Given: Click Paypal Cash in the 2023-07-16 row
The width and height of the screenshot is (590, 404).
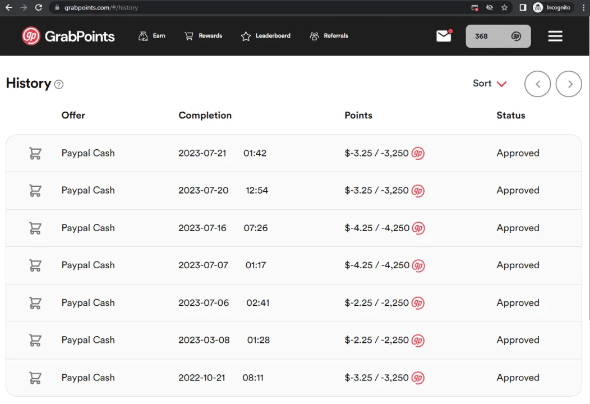Looking at the screenshot, I should (x=88, y=228).
